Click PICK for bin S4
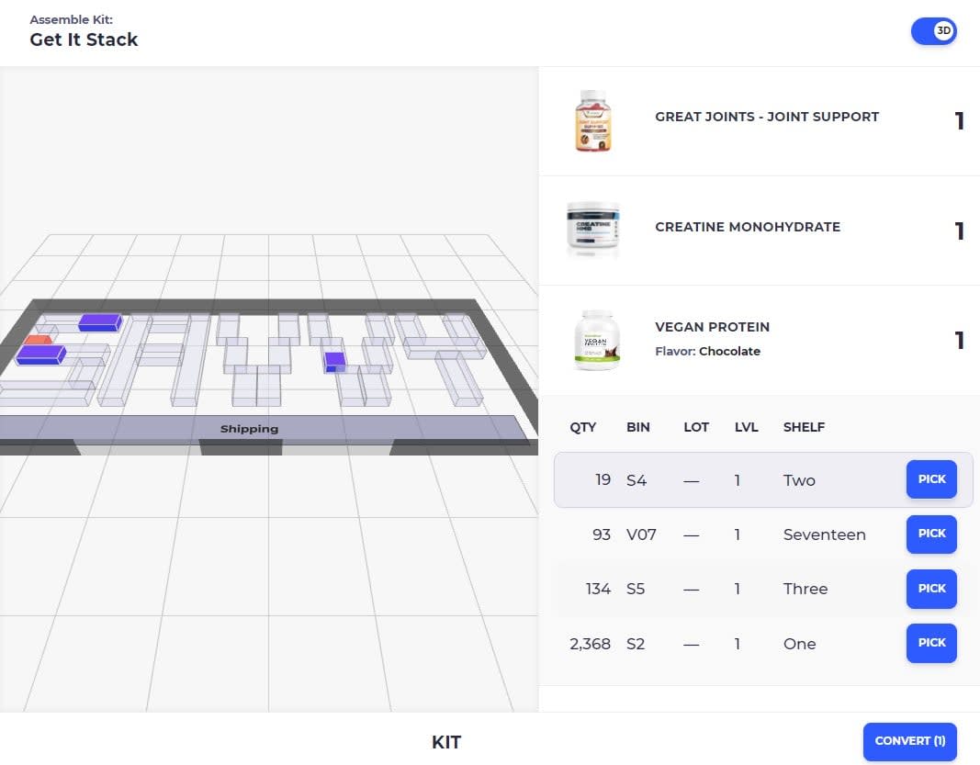This screenshot has height=765, width=980. (x=931, y=479)
